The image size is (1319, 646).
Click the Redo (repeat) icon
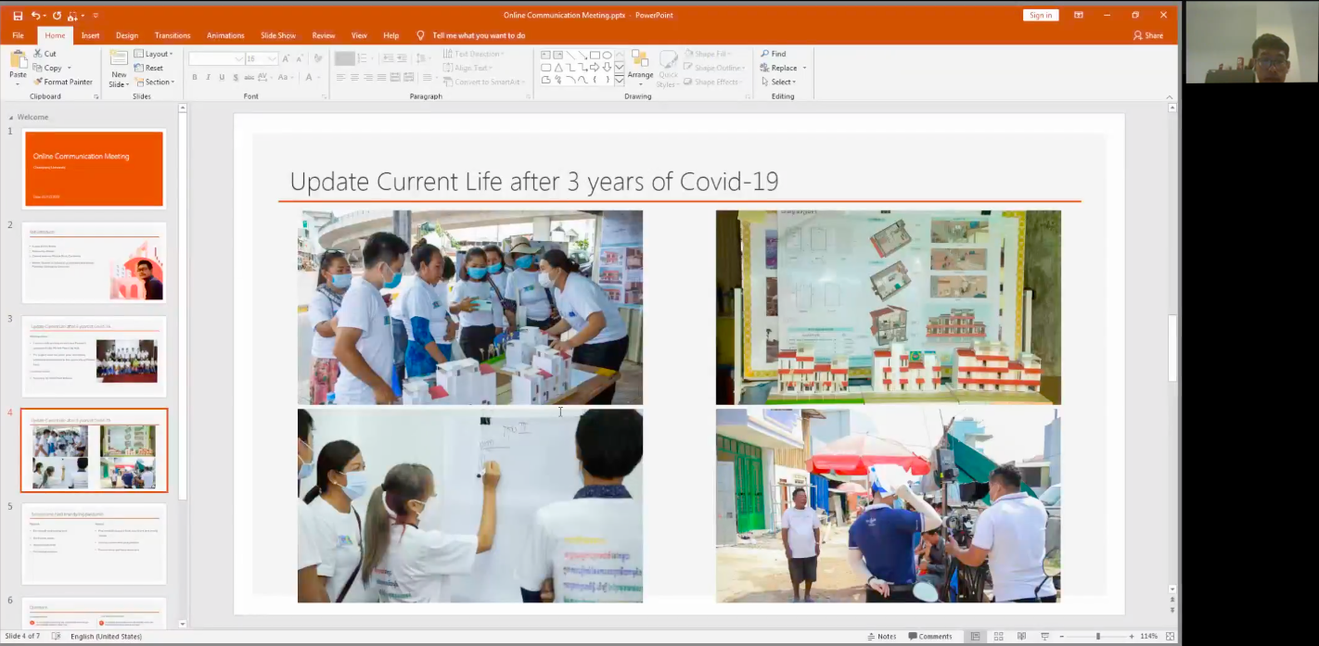click(x=57, y=15)
